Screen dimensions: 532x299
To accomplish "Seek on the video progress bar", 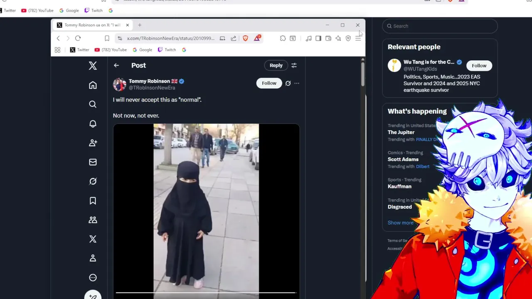I will pyautogui.click(x=205, y=292).
